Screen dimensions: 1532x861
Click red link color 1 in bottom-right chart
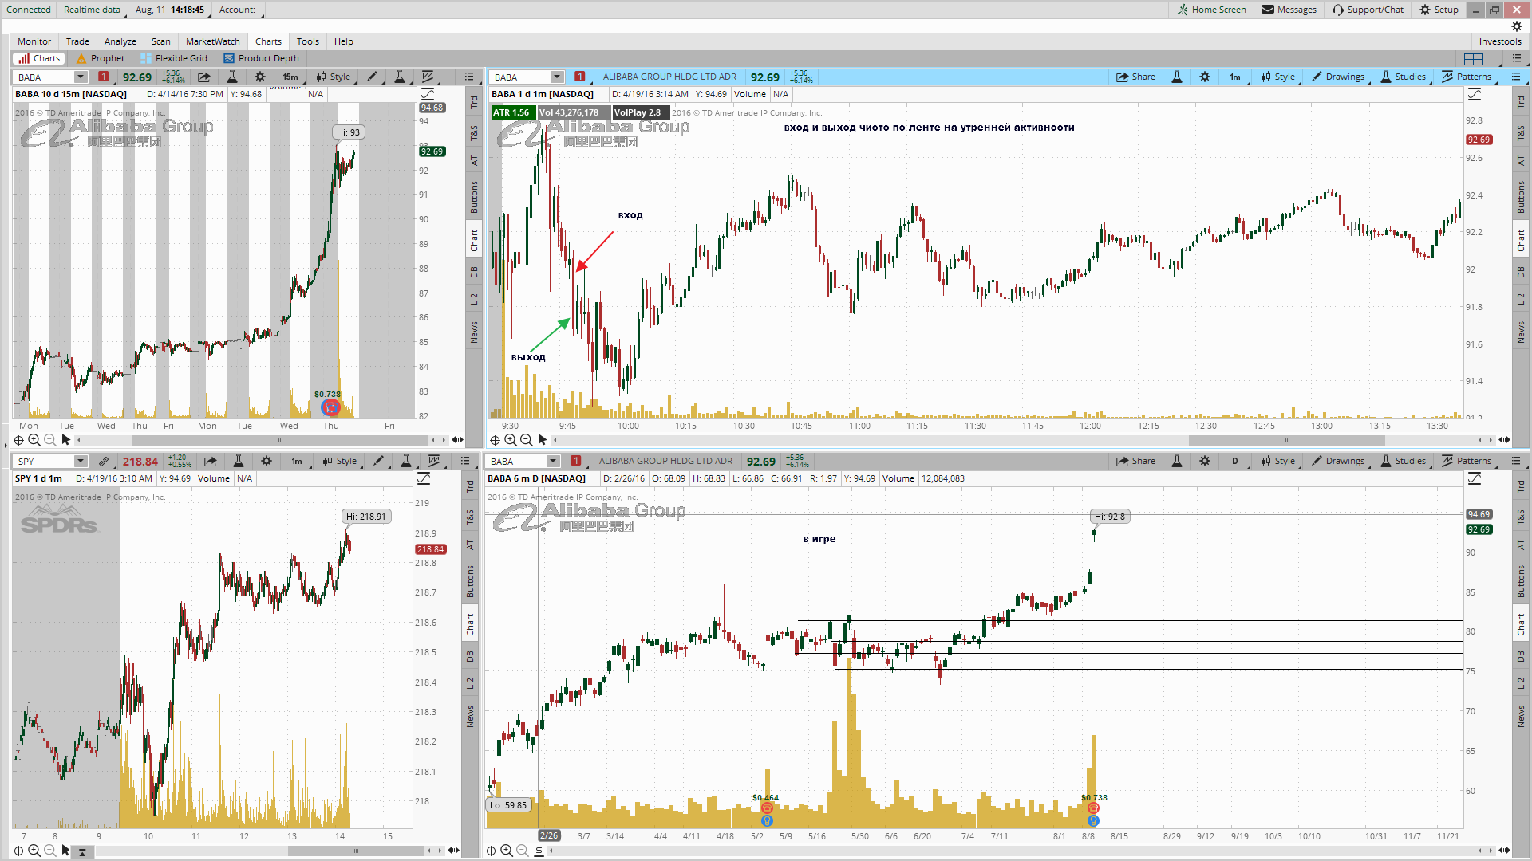pyautogui.click(x=576, y=461)
